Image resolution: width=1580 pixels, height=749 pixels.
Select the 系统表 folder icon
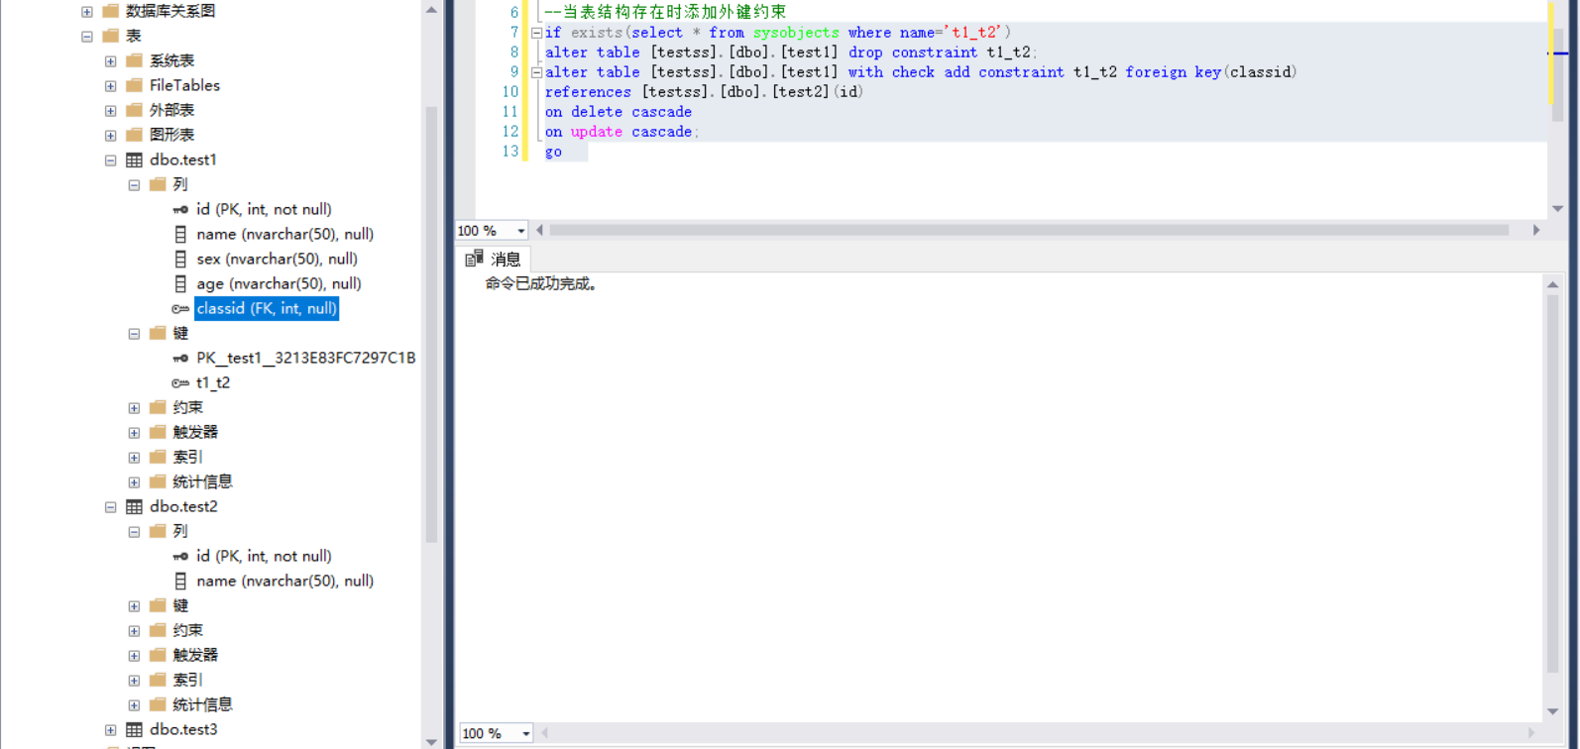point(135,60)
